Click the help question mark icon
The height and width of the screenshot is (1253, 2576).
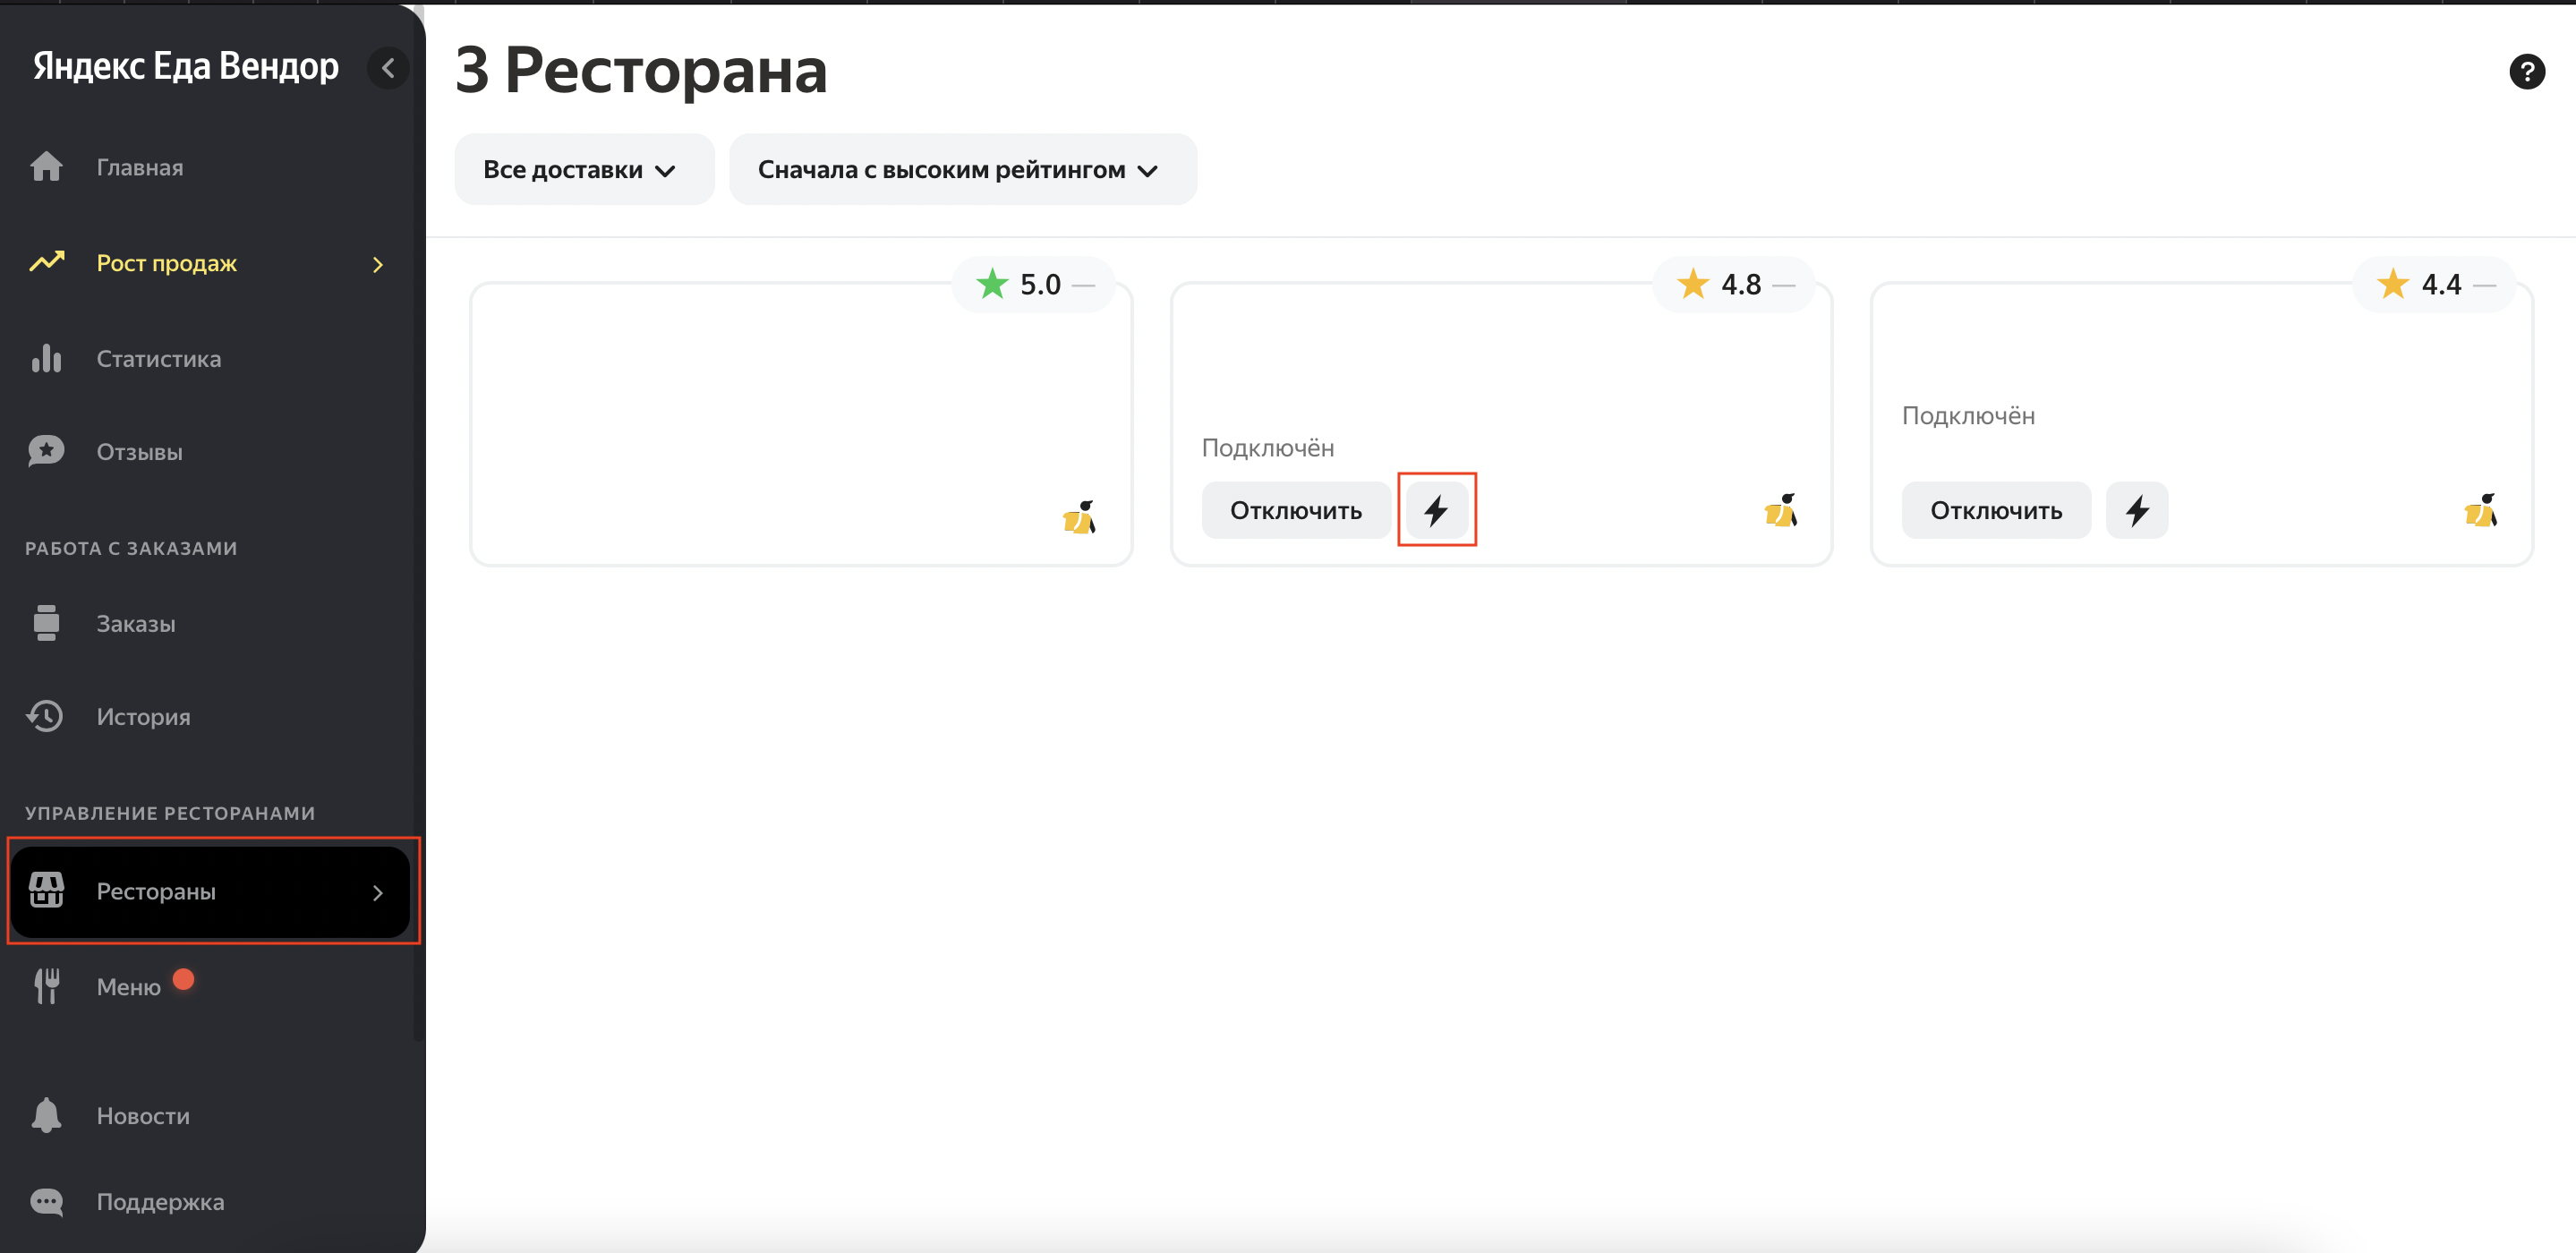click(x=2526, y=71)
